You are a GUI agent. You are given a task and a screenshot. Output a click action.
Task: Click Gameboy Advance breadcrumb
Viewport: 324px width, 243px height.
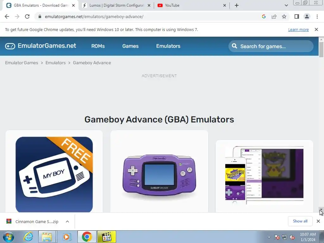(92, 63)
